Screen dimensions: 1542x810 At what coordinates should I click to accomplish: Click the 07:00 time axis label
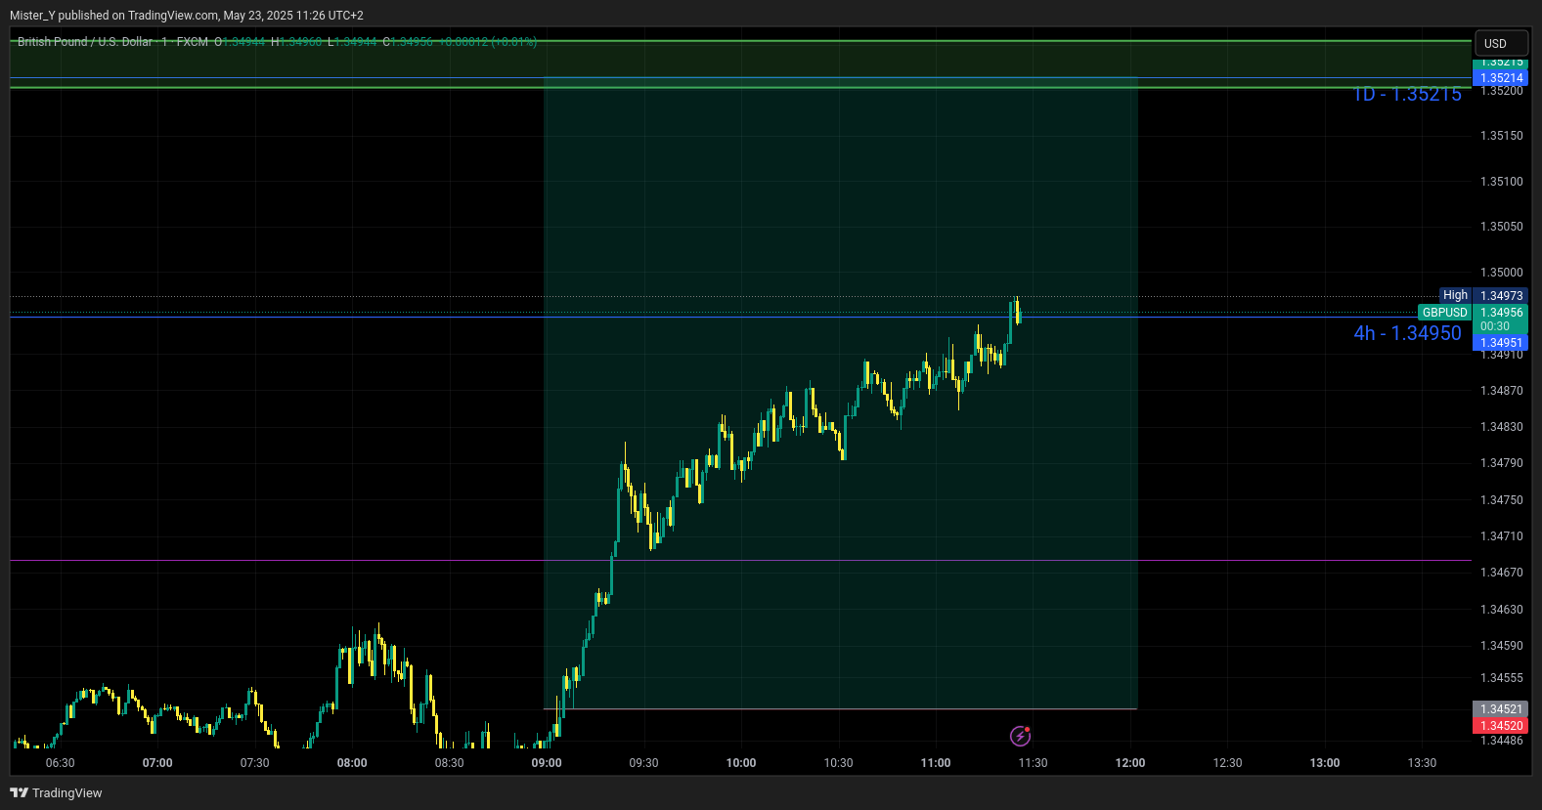coord(157,763)
